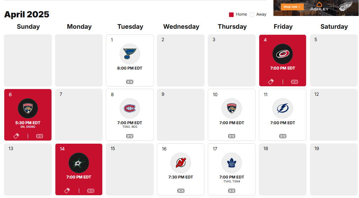Click the Florida Panthers logo on April 6

28,109
